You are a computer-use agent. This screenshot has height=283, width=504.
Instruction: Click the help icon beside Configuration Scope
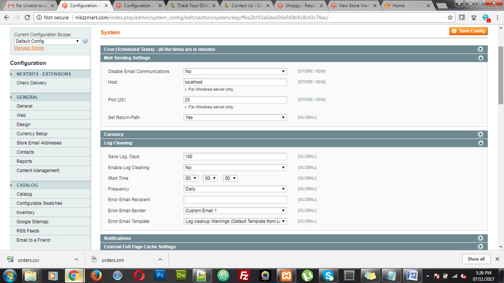pos(86,41)
